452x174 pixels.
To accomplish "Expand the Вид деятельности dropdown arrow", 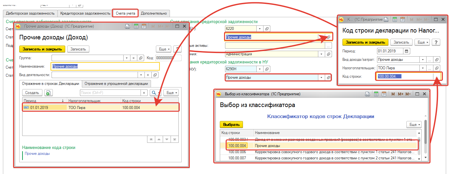I will 141,75.
